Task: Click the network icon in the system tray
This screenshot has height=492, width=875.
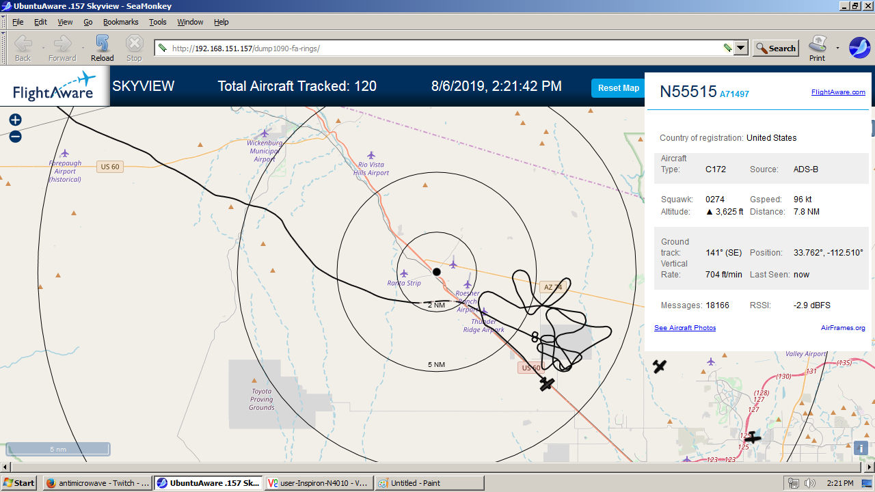Action: pos(794,483)
